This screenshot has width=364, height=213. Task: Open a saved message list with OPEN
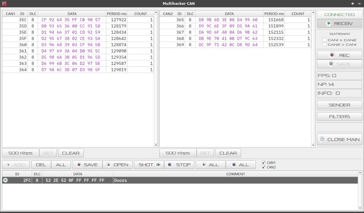click(118, 165)
